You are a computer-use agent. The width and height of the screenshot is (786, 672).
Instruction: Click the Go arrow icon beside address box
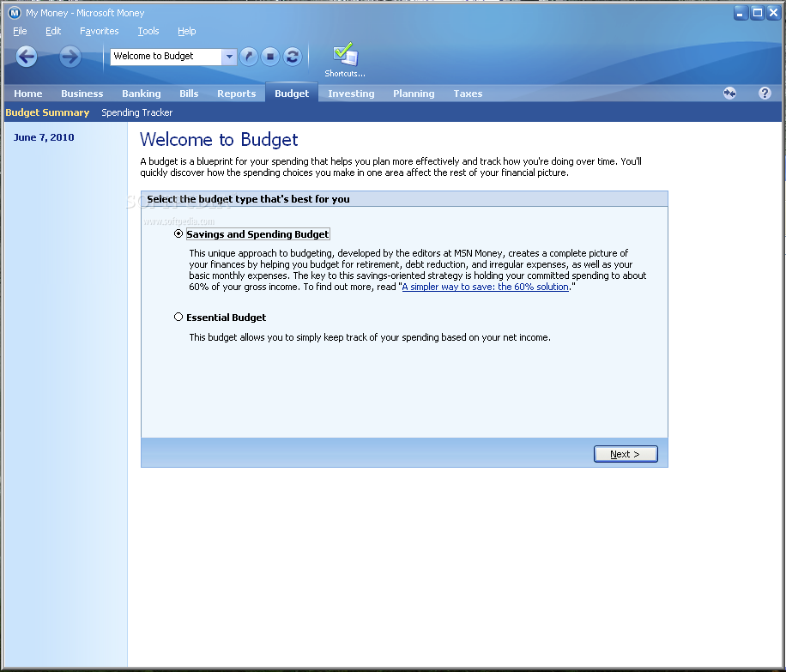pyautogui.click(x=249, y=56)
